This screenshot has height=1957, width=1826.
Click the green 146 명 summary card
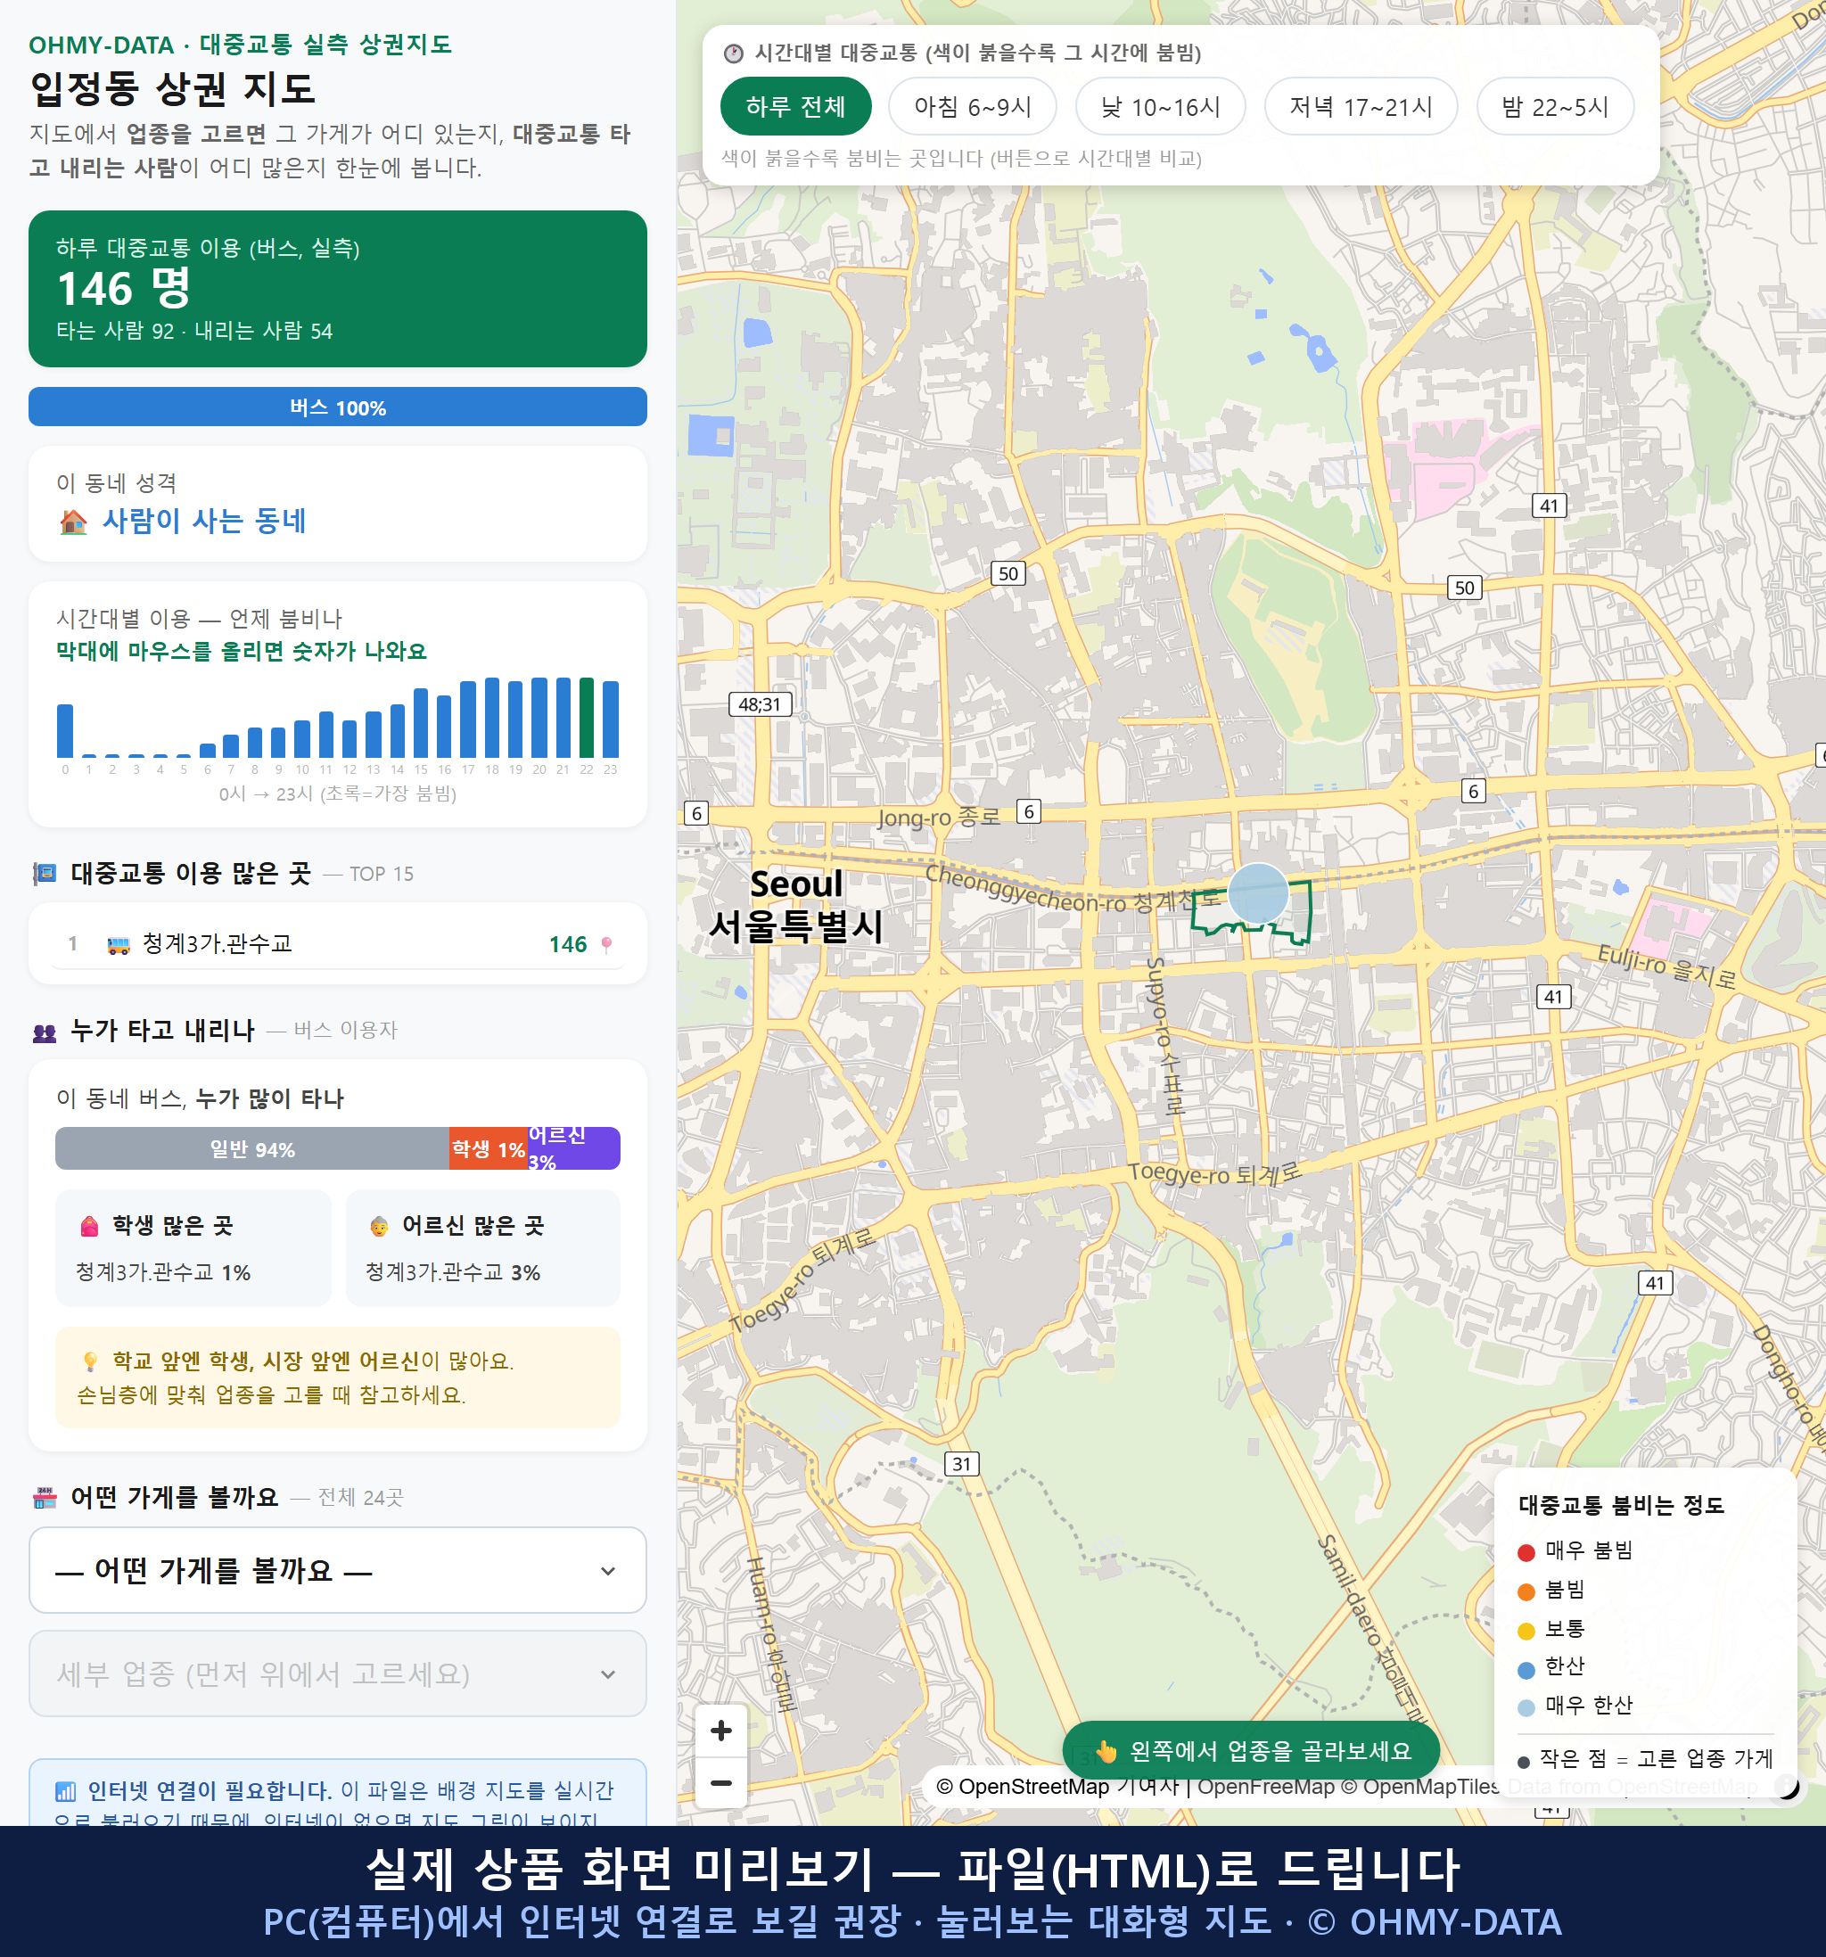tap(338, 289)
